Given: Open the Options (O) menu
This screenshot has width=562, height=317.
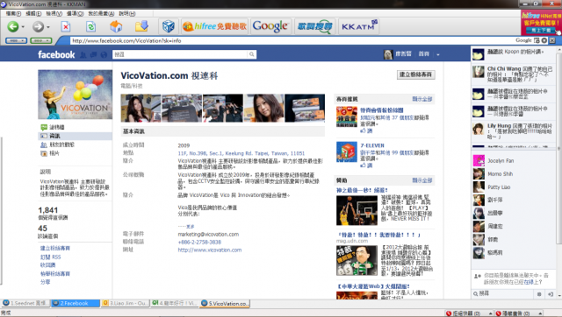Looking at the screenshot, I should click(75, 14).
